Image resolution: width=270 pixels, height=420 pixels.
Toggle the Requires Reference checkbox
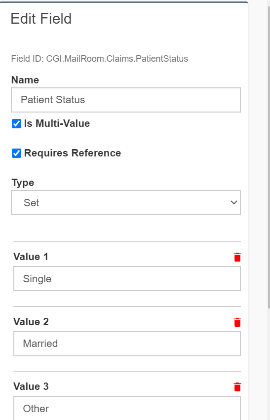[16, 153]
